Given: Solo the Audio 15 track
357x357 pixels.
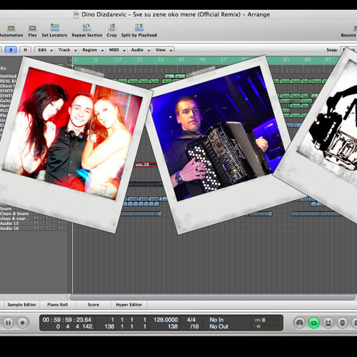Looking at the screenshot, I should 61,223.
